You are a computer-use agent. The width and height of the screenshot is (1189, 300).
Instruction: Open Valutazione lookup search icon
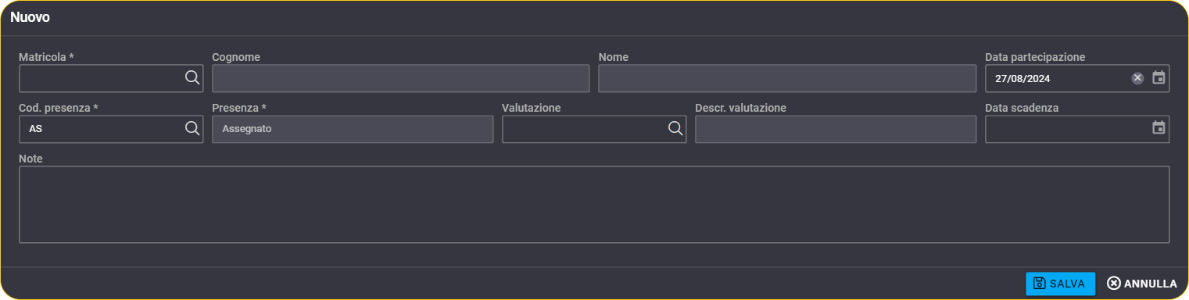(x=675, y=129)
